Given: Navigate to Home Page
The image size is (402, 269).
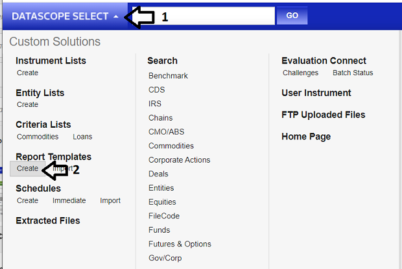Looking at the screenshot, I should [306, 137].
